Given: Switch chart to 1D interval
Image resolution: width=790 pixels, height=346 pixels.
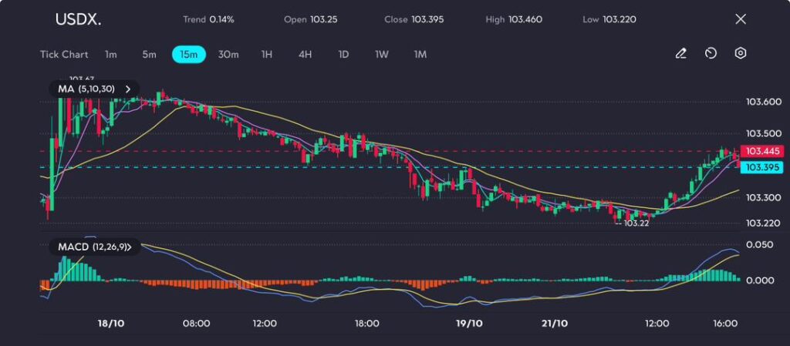Looking at the screenshot, I should click(343, 55).
